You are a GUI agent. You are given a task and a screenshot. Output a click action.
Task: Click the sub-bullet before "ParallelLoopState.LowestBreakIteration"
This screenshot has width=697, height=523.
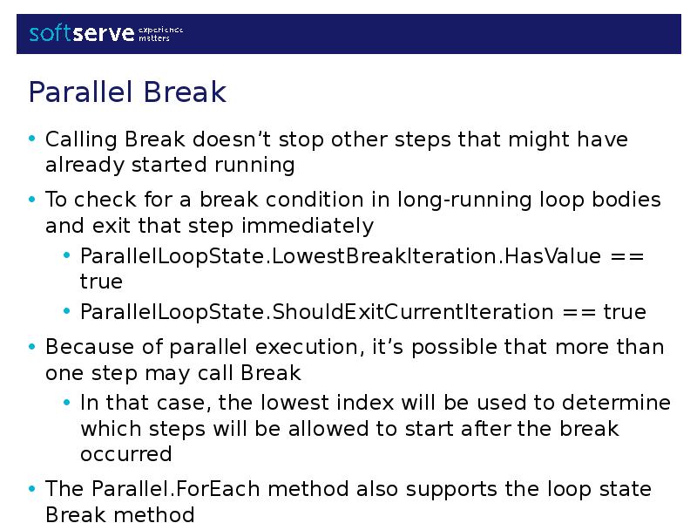point(67,256)
